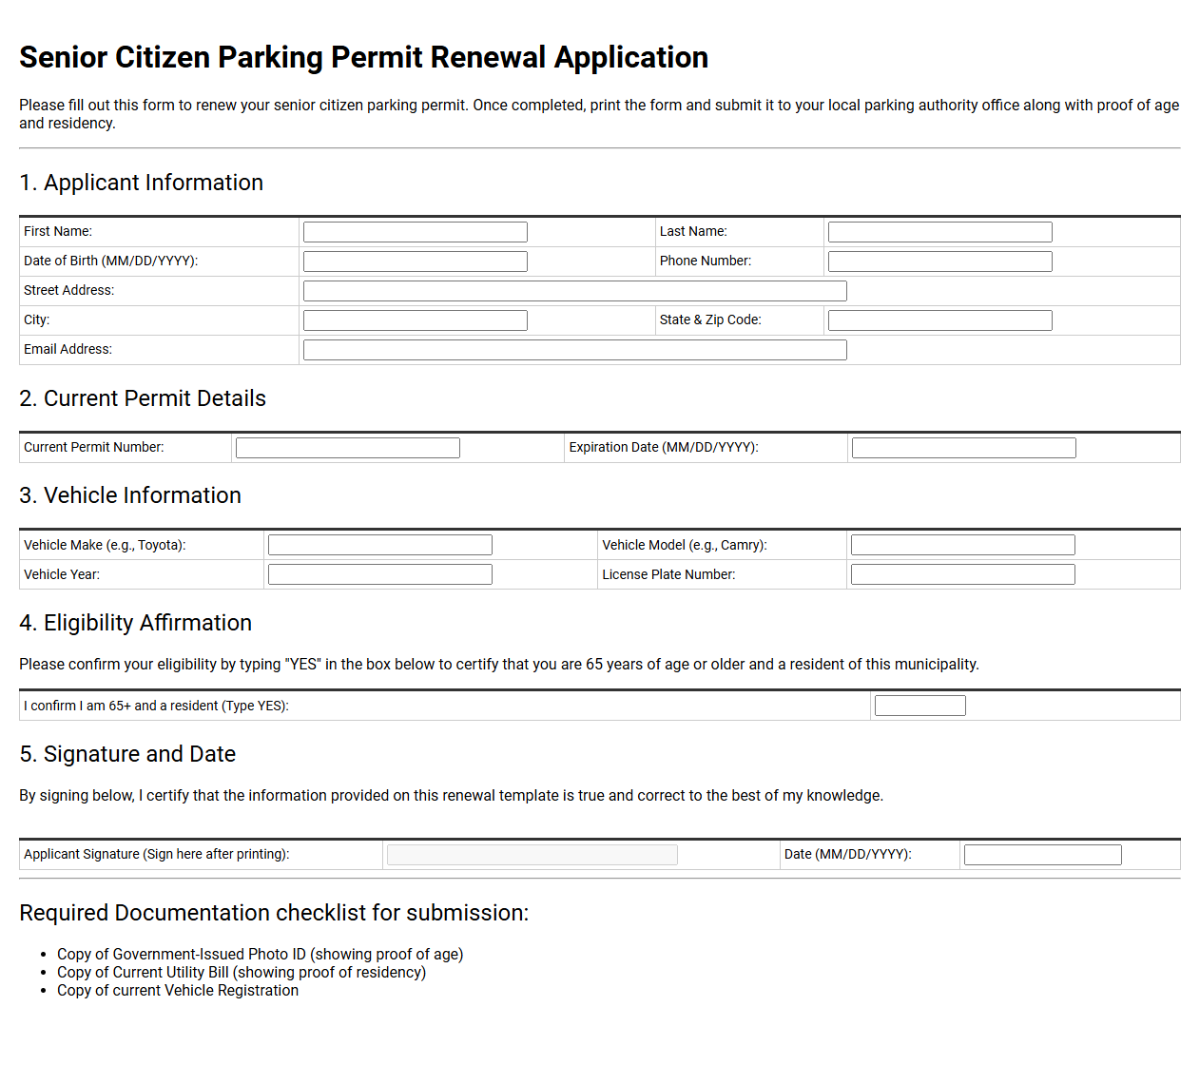Click the Applicant Signature field
The image size is (1200, 1065).
(532, 855)
